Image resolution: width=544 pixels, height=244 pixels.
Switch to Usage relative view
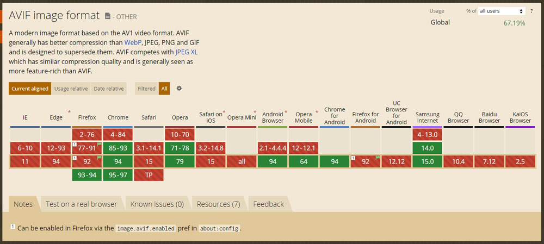pos(71,89)
